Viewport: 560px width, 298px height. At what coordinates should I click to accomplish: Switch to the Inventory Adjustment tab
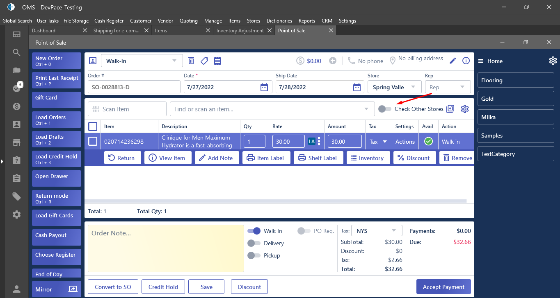pos(240,31)
